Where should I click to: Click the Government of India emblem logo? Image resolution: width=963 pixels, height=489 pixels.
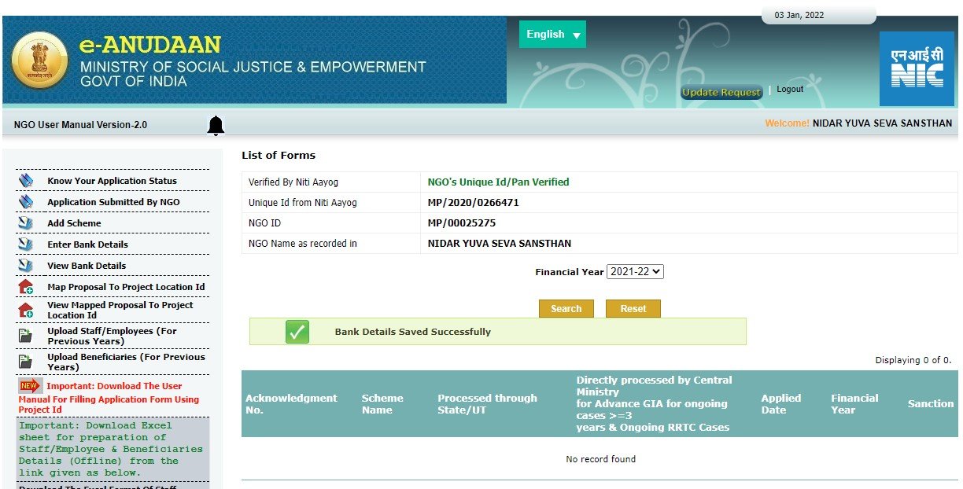(40, 60)
